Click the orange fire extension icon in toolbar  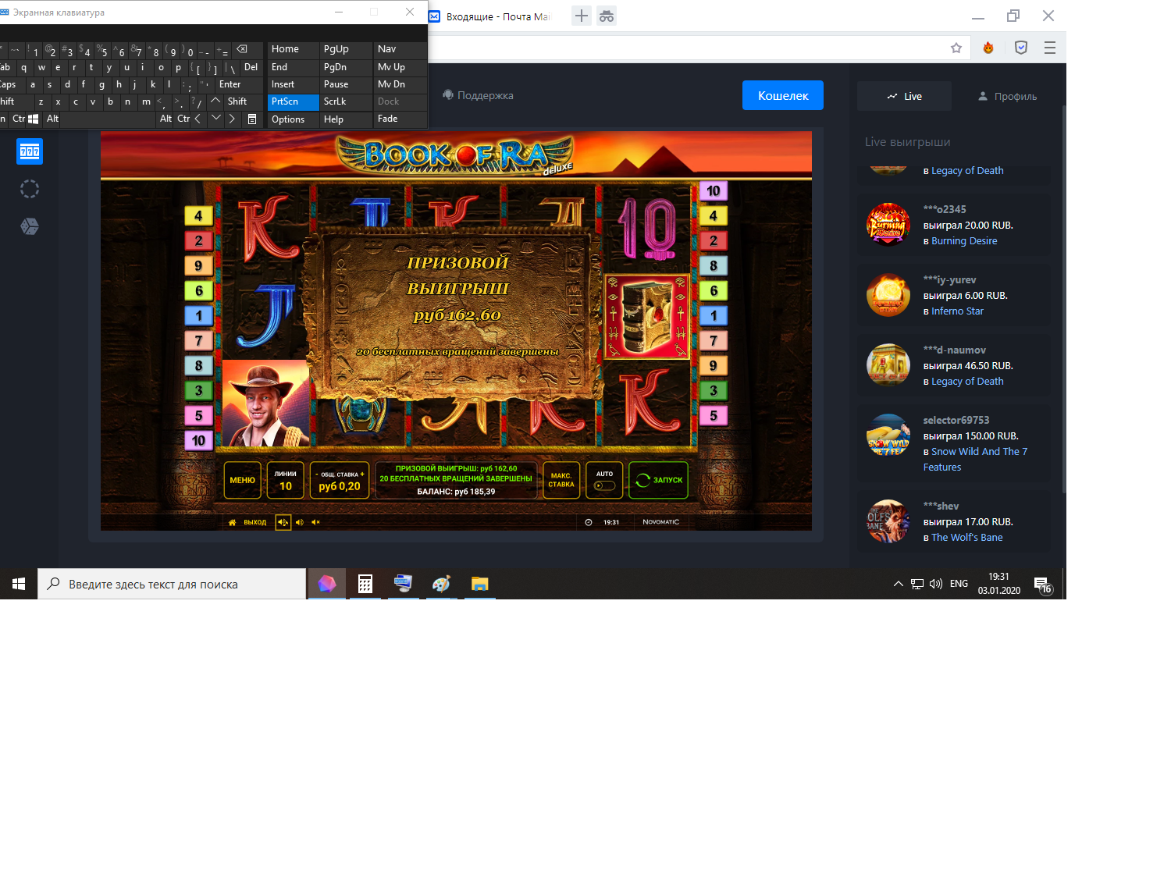click(988, 48)
